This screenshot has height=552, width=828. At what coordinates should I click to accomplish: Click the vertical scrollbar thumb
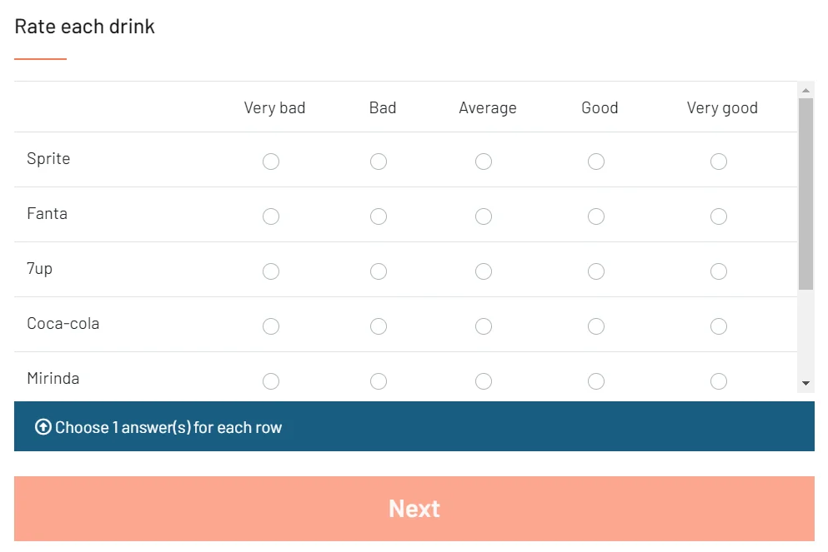coord(805,194)
